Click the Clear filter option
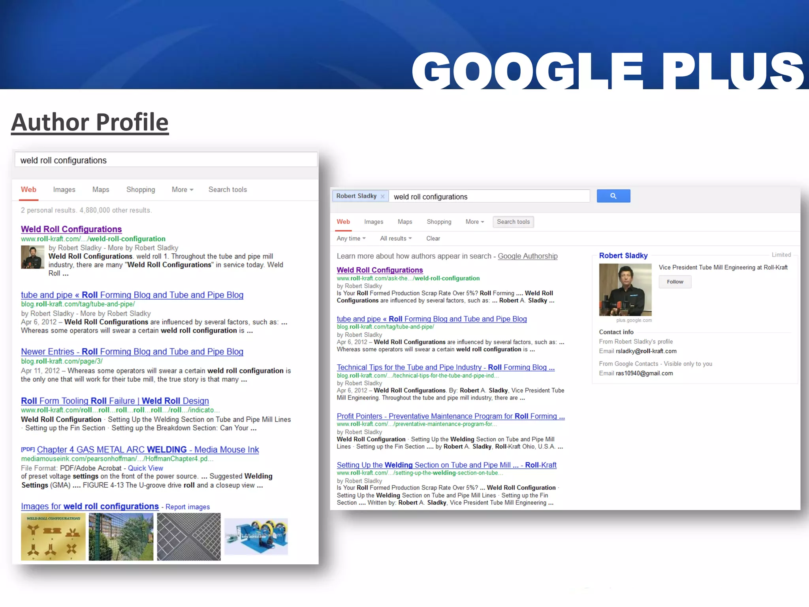The height and width of the screenshot is (607, 809). click(x=433, y=238)
